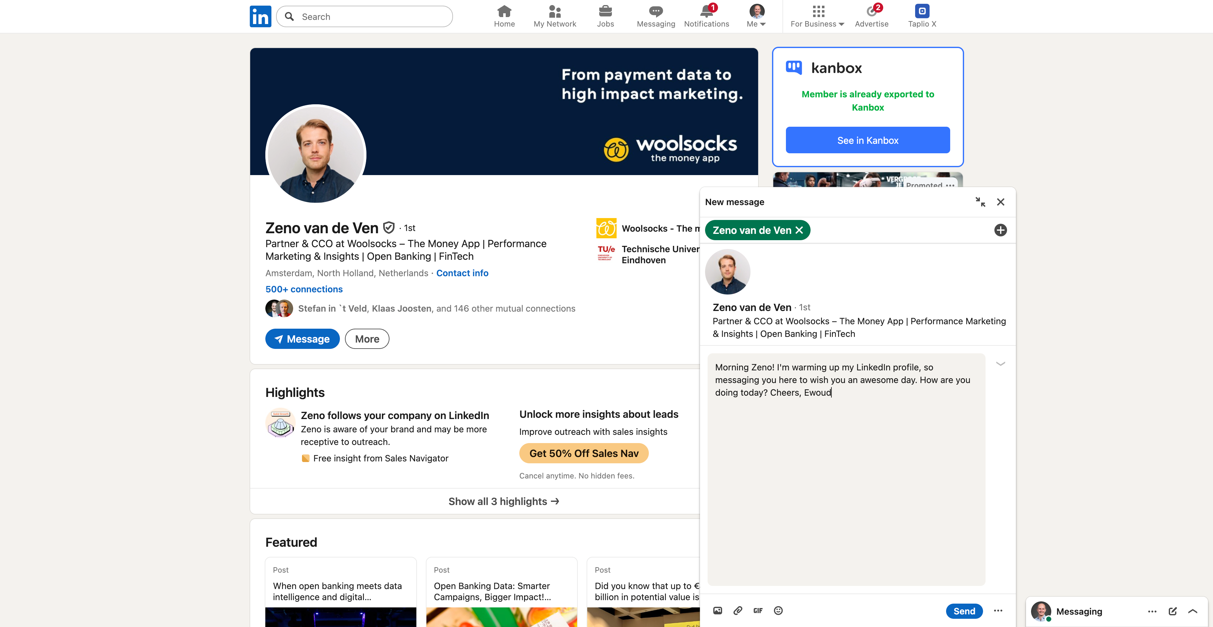Send the message

(964, 611)
